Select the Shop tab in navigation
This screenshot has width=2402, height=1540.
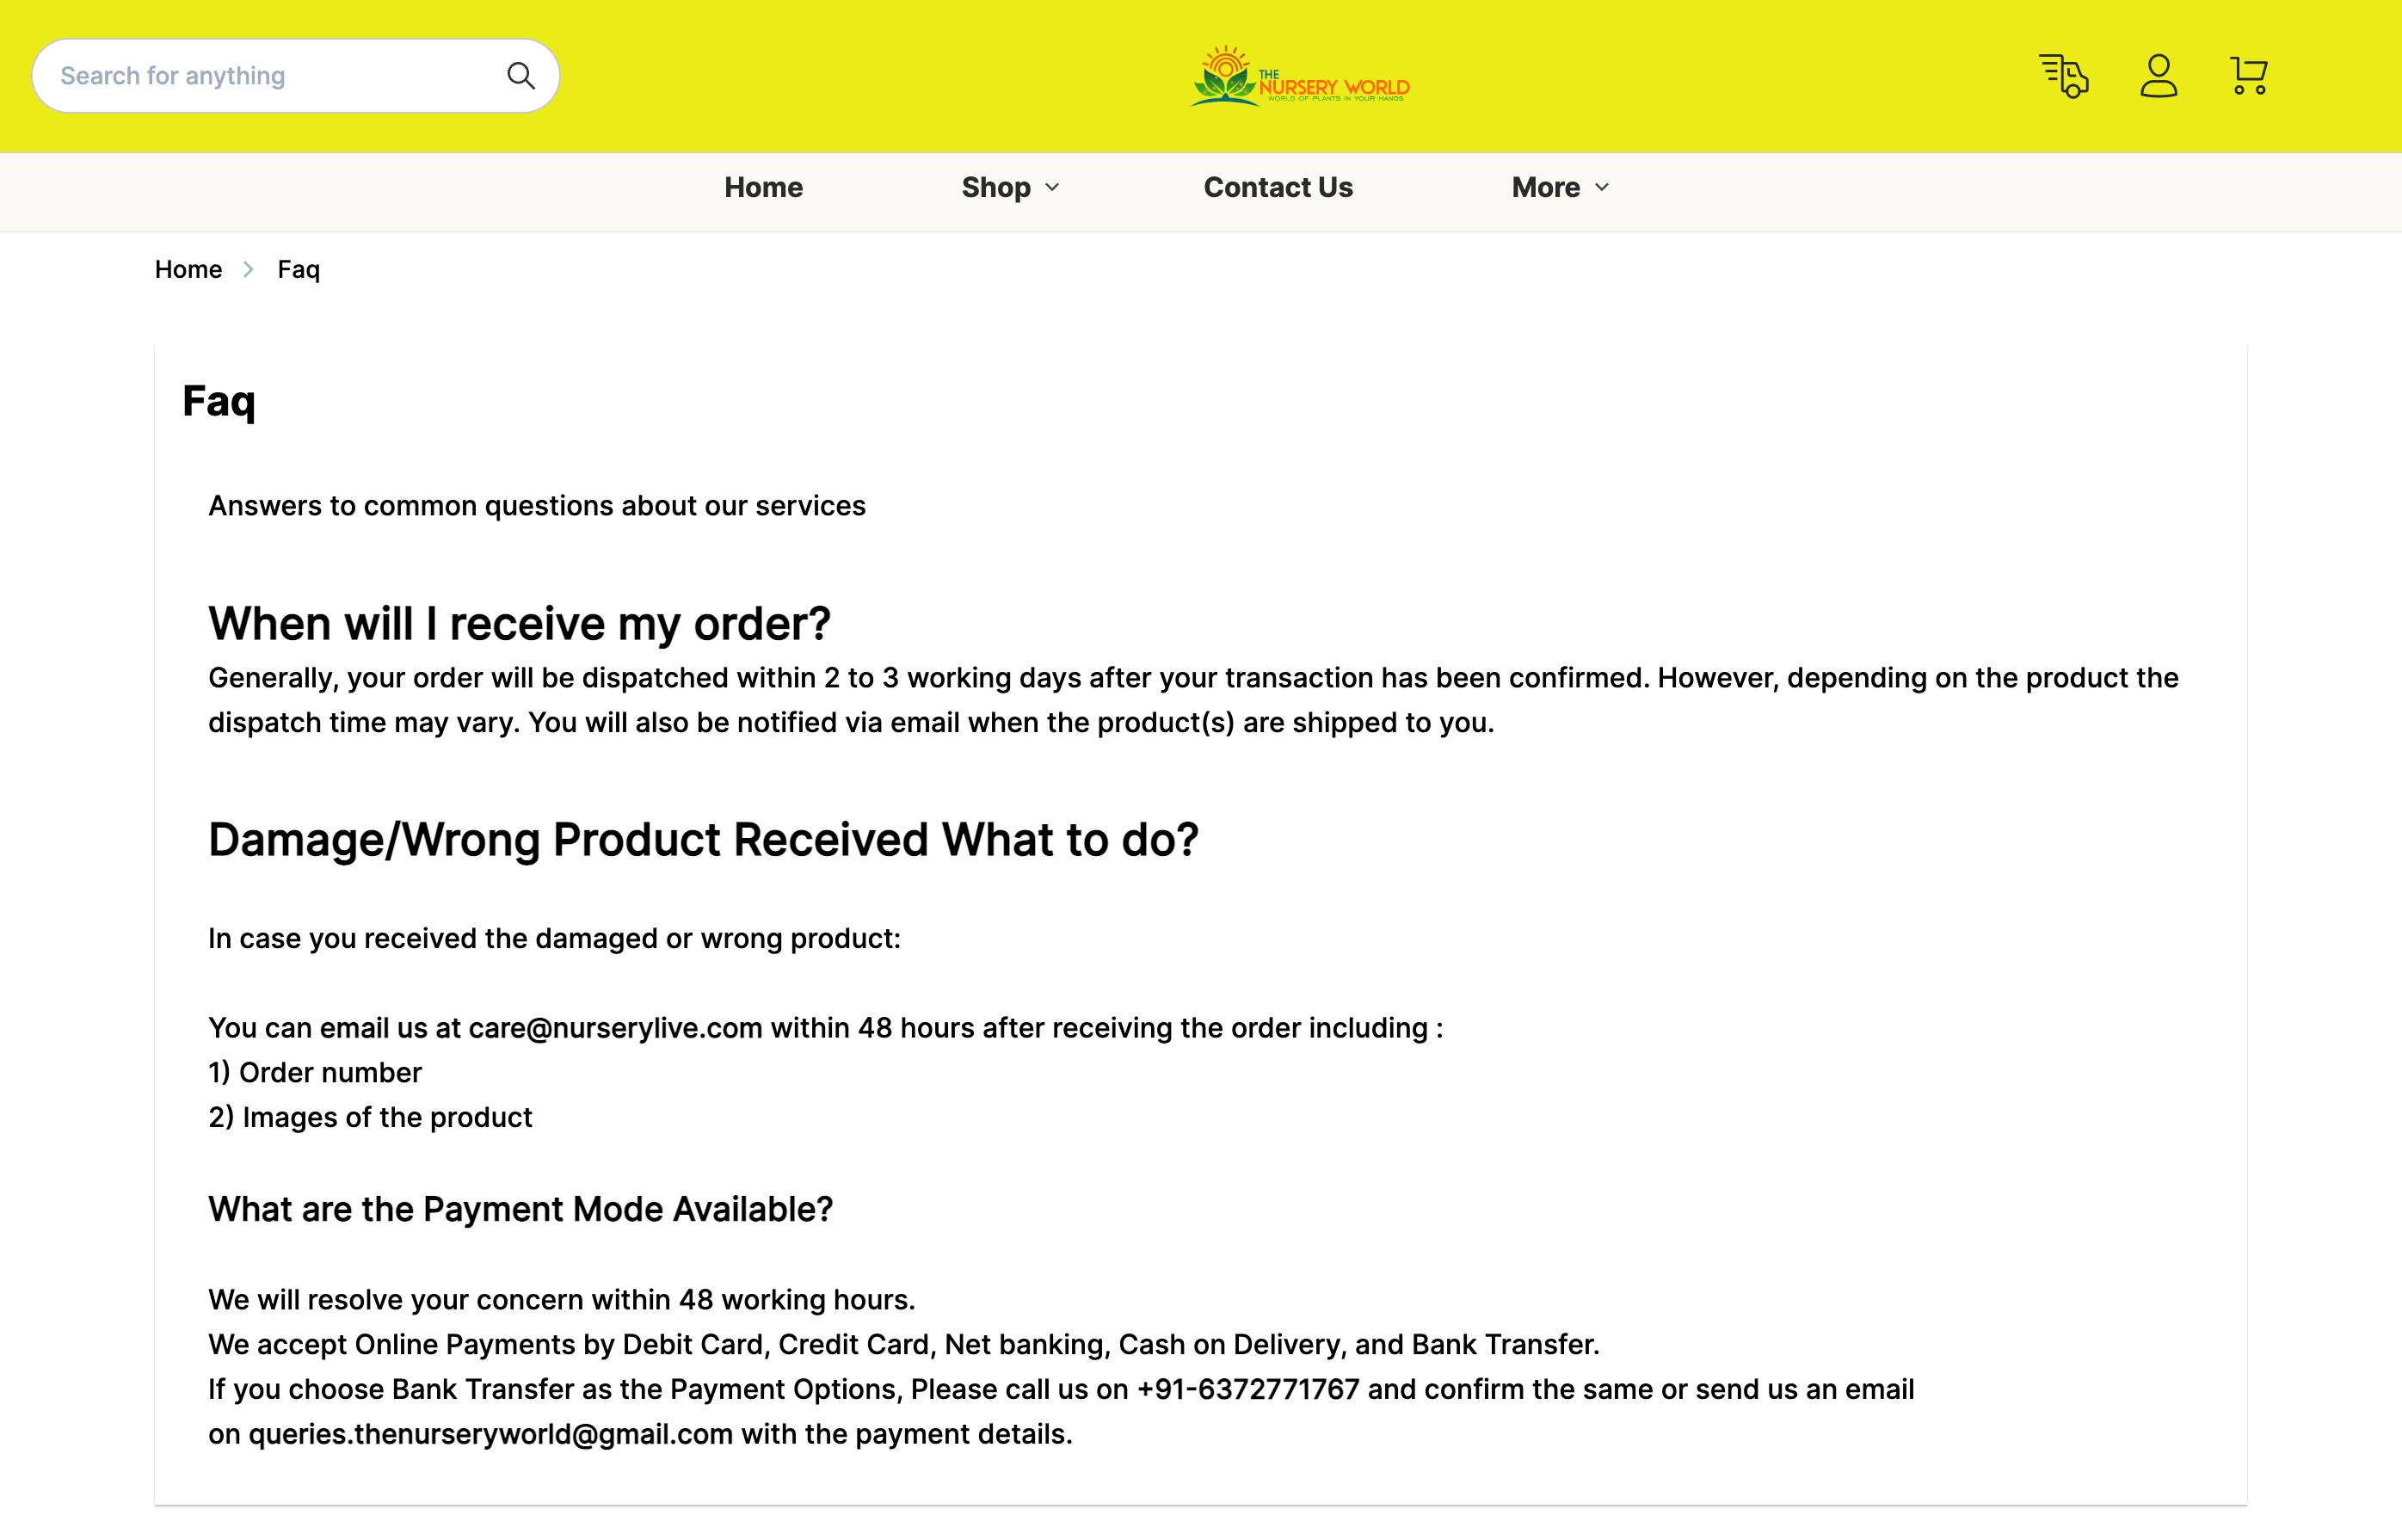click(1012, 188)
